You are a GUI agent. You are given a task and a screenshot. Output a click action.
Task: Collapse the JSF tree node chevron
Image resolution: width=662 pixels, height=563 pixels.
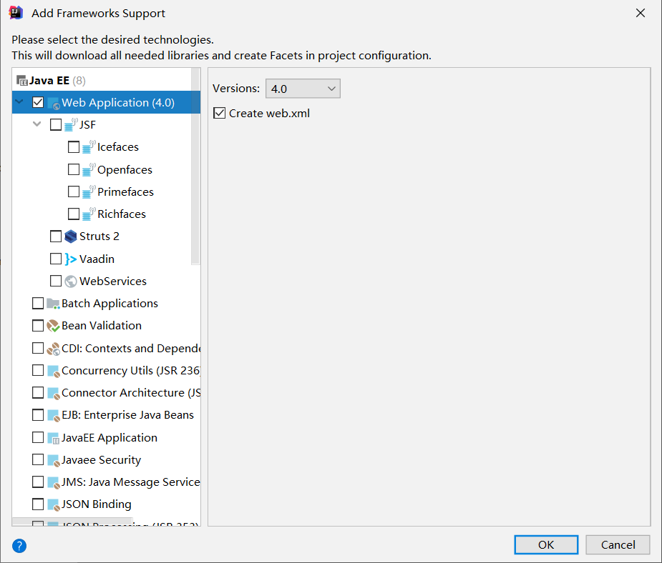point(37,124)
